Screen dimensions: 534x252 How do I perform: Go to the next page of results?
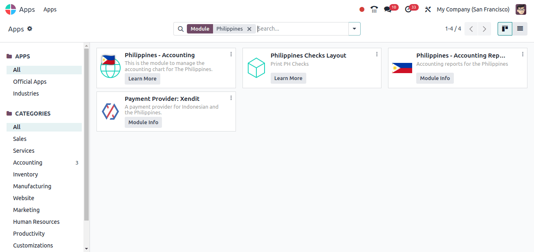(485, 29)
